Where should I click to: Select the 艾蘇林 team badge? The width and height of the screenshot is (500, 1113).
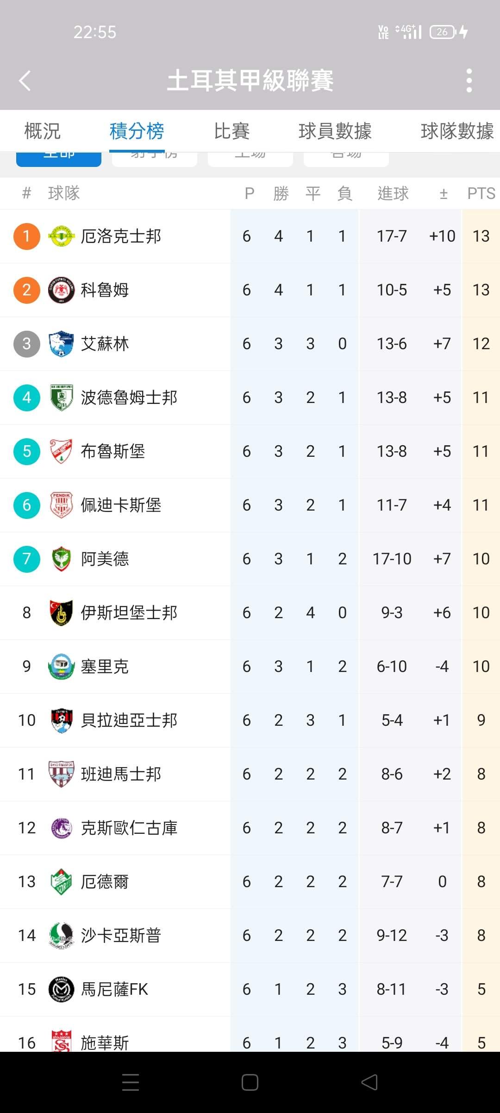61,344
